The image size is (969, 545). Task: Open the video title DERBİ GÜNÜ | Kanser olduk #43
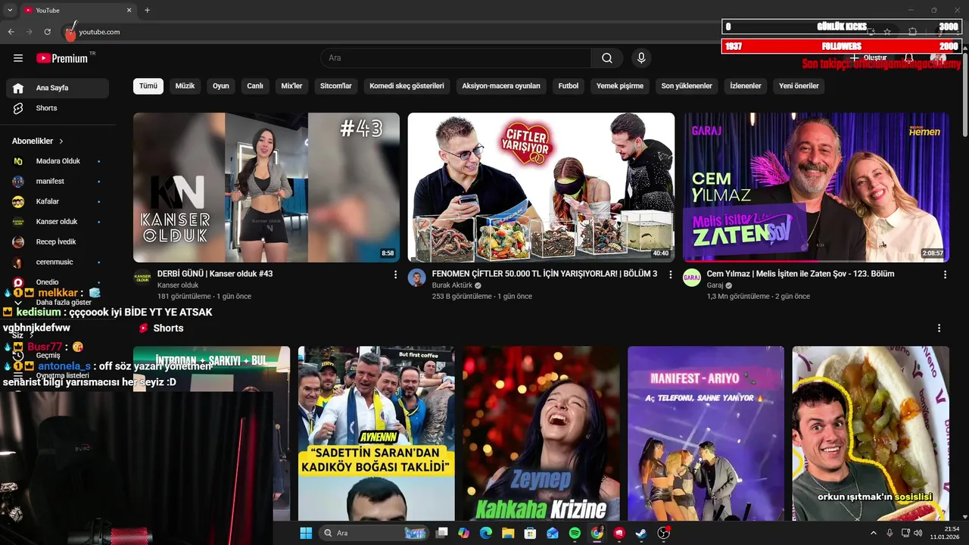tap(215, 274)
